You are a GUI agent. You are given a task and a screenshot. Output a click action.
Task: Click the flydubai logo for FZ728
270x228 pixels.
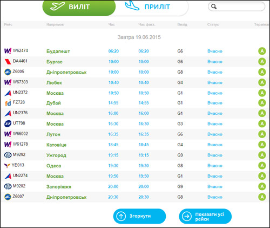(8, 103)
